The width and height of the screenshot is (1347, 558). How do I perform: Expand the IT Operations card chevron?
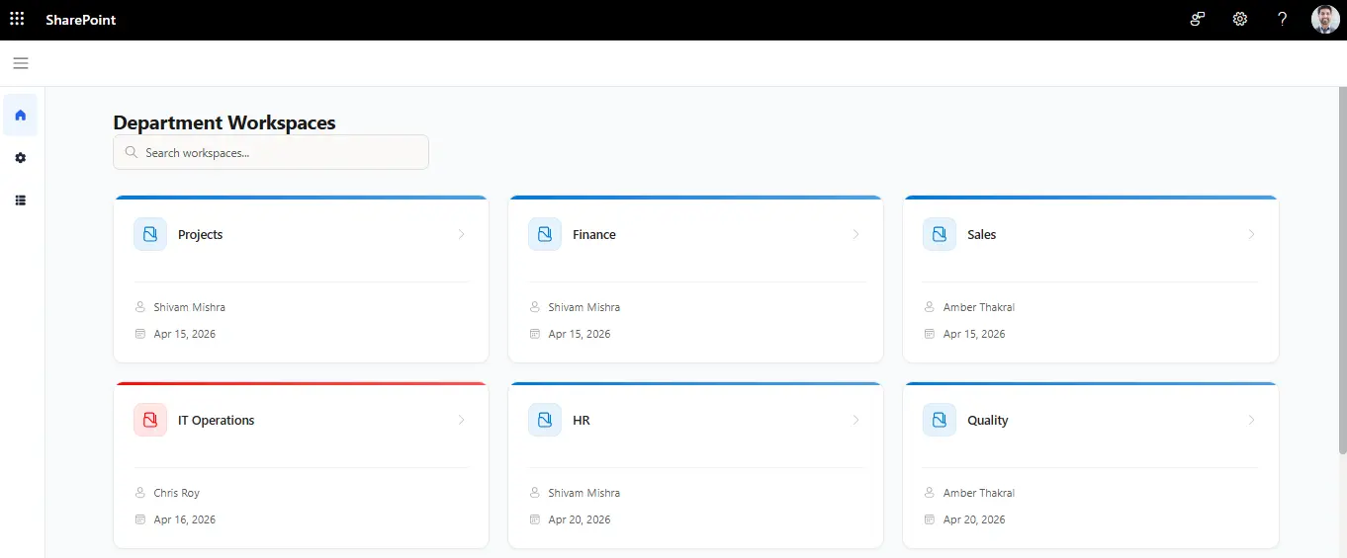pyautogui.click(x=462, y=420)
